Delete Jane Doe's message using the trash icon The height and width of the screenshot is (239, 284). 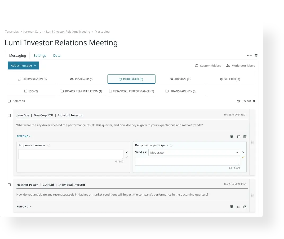coord(231,136)
